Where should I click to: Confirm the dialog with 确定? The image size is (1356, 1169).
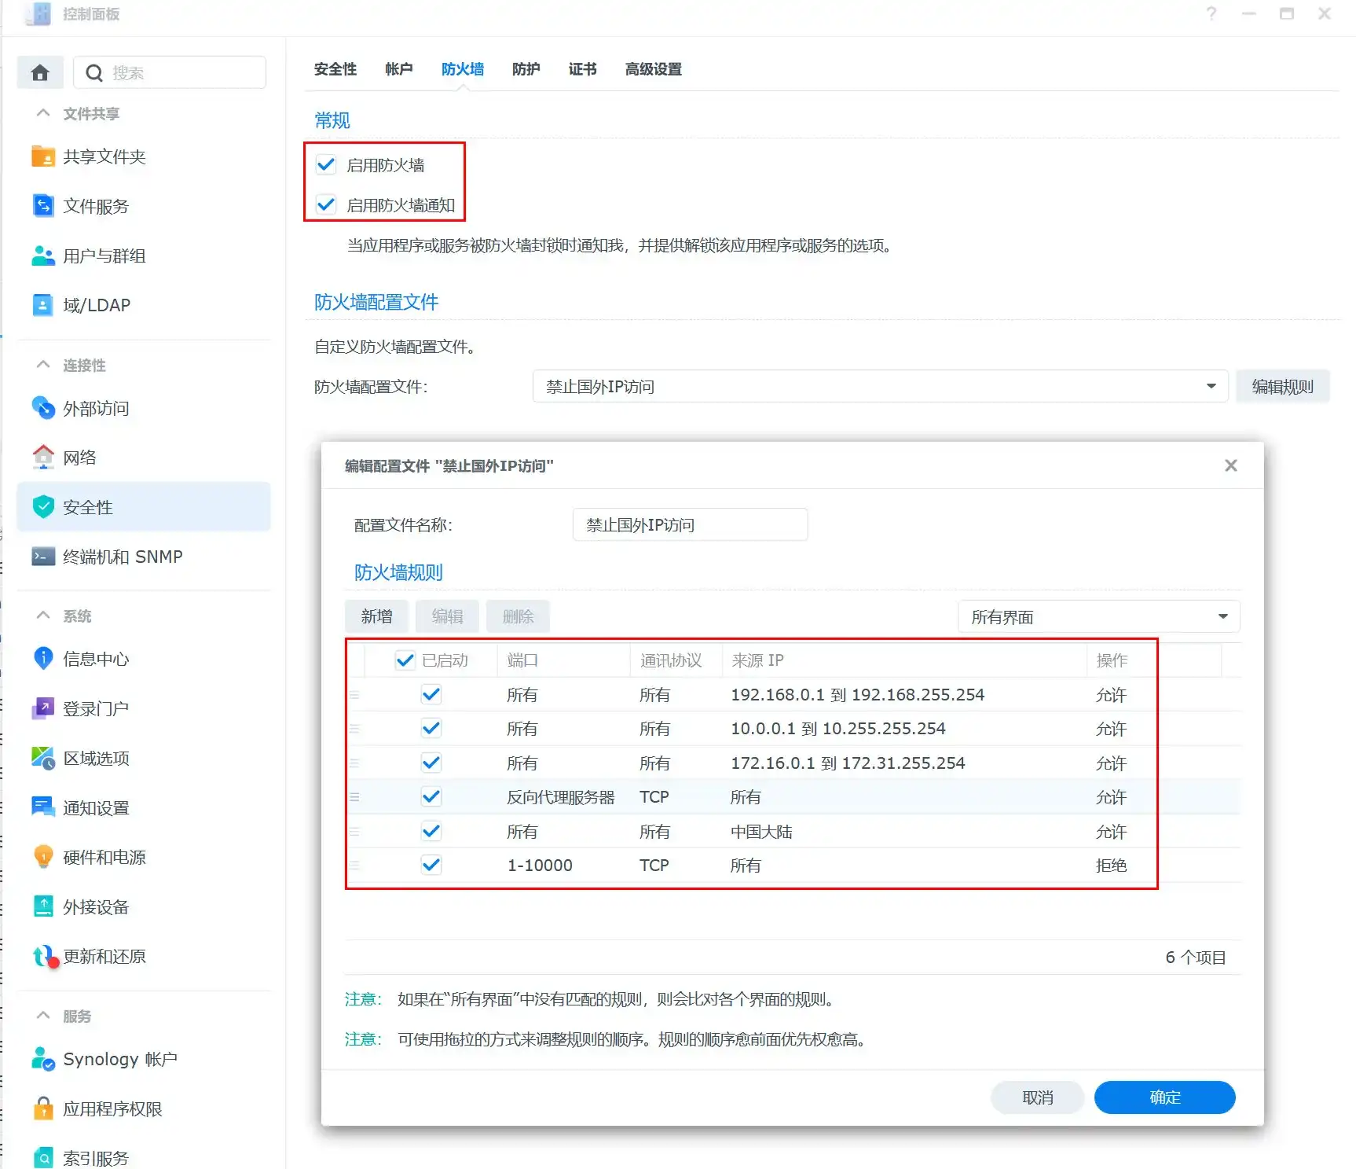point(1164,1097)
